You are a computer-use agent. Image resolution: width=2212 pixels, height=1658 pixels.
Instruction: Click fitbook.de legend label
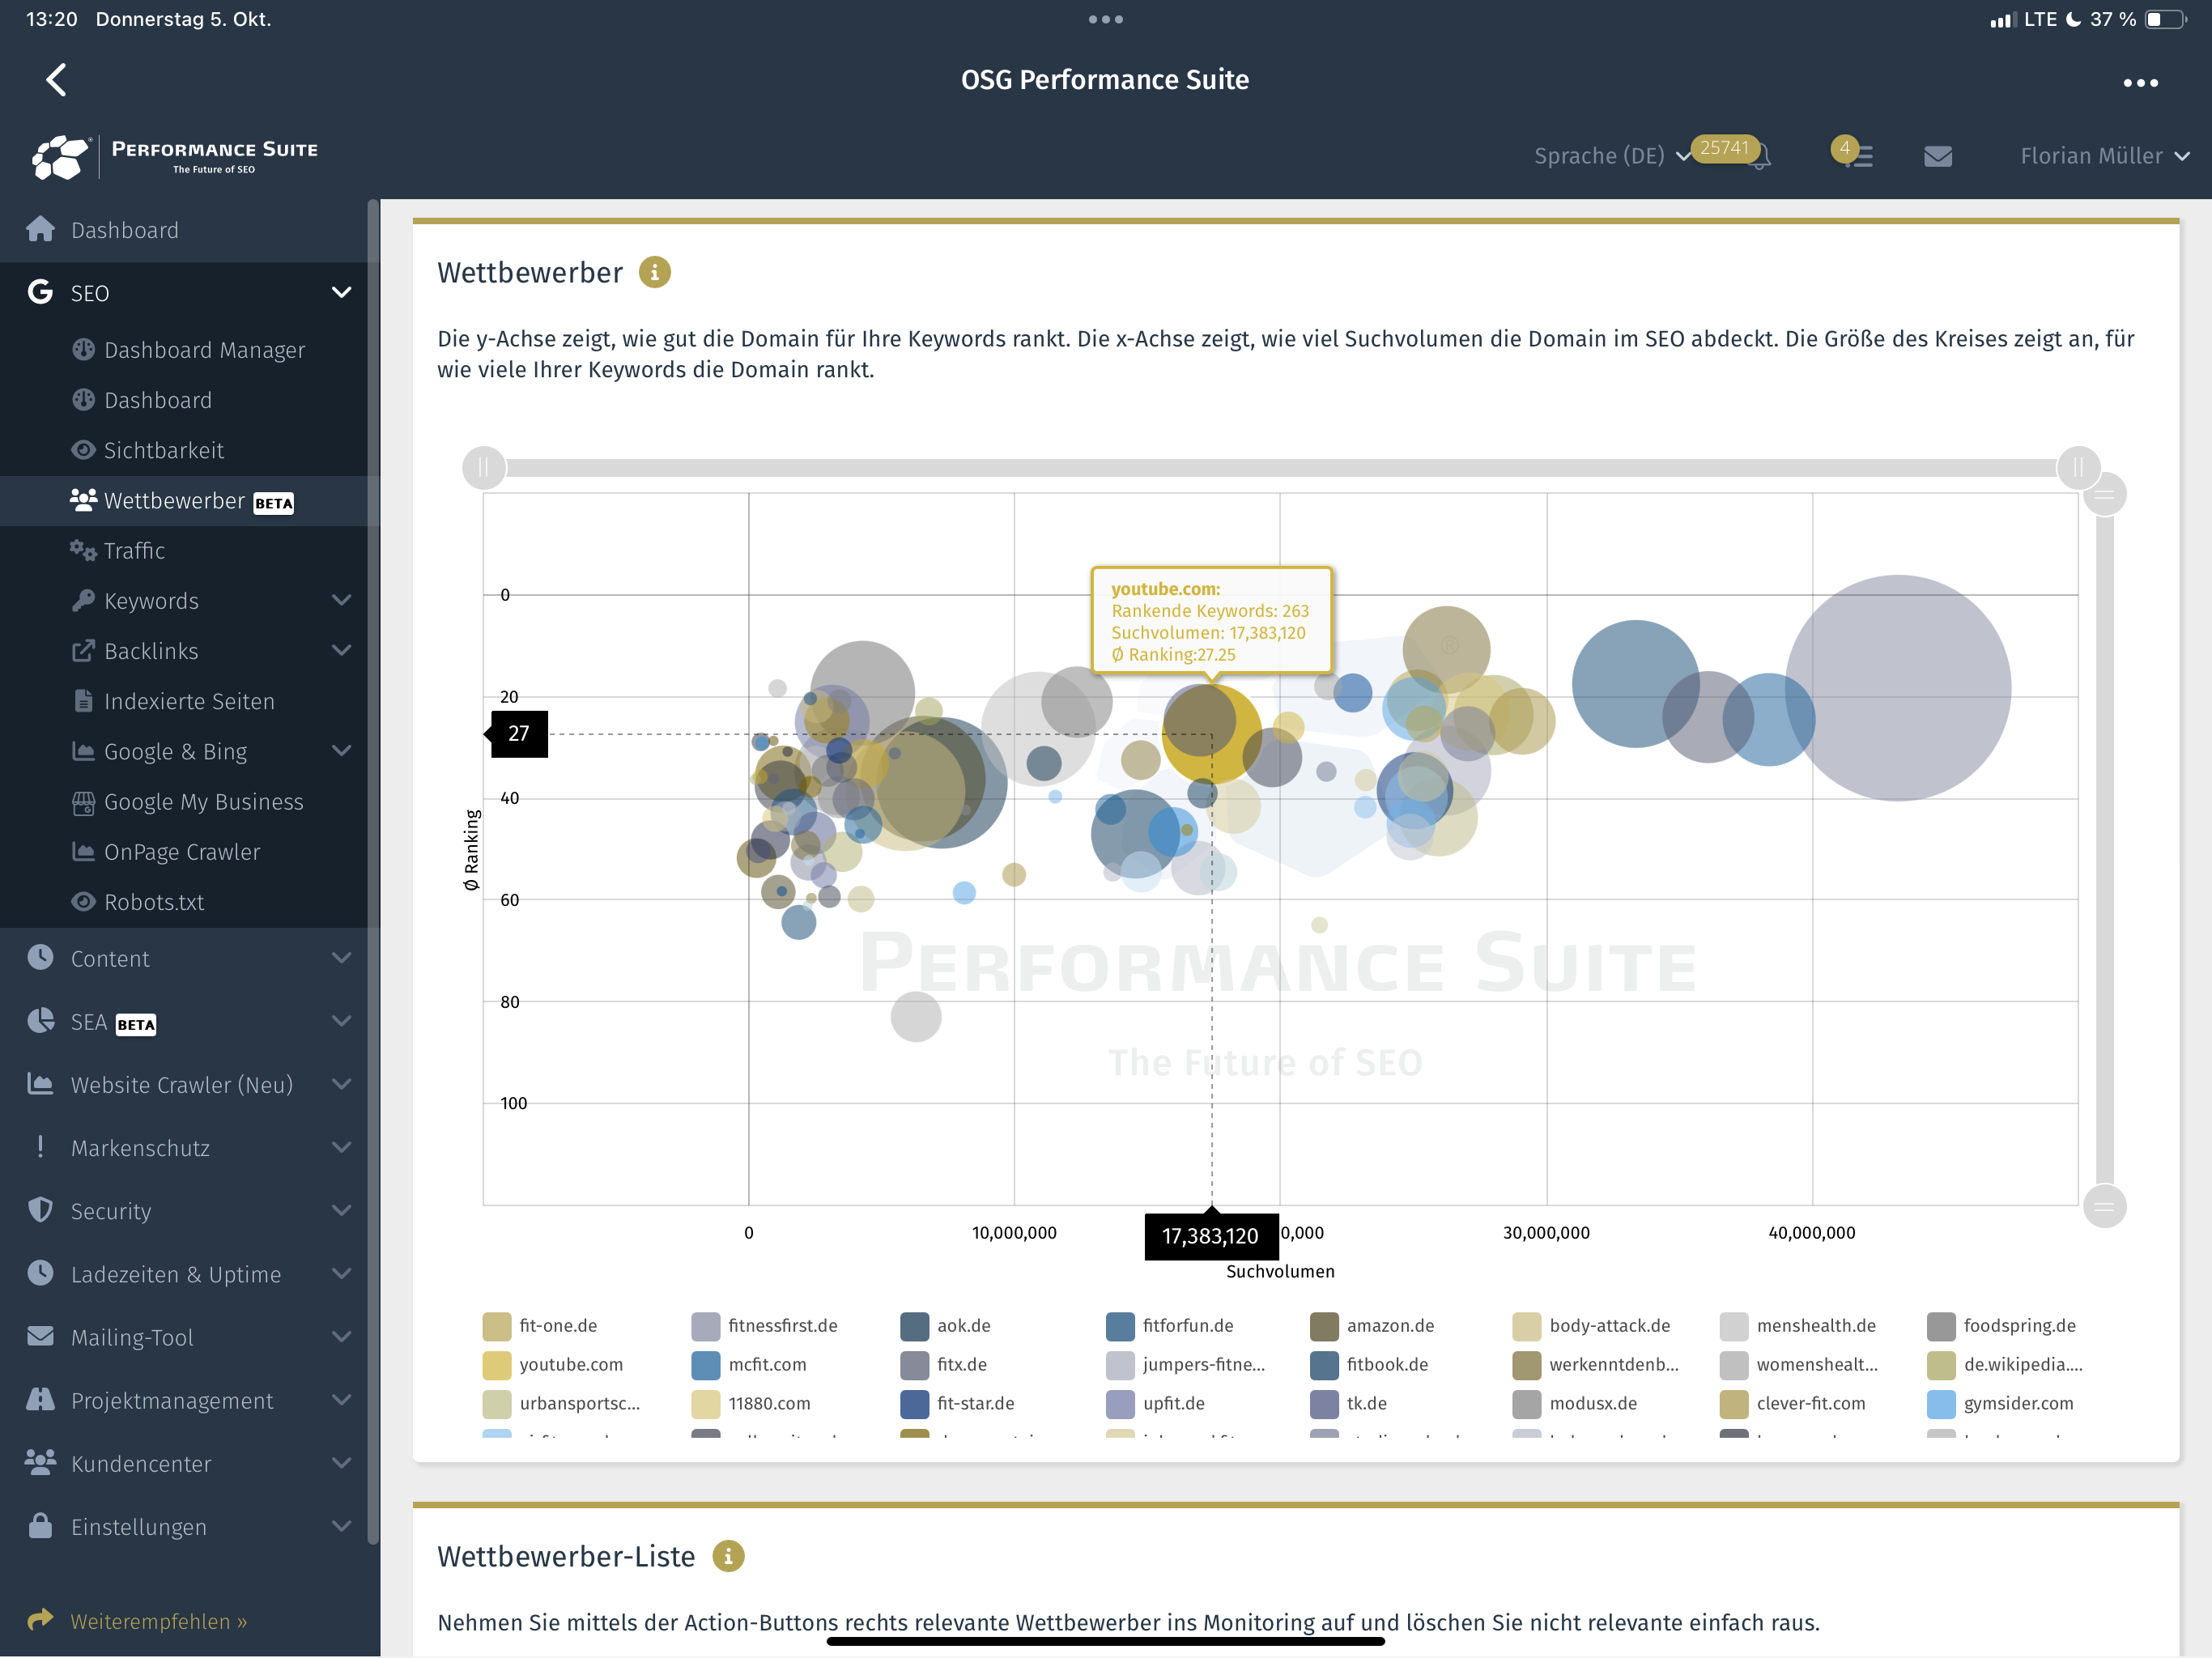[1387, 1364]
